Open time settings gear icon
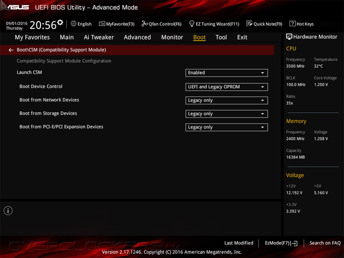344x258 pixels. (x=60, y=22)
